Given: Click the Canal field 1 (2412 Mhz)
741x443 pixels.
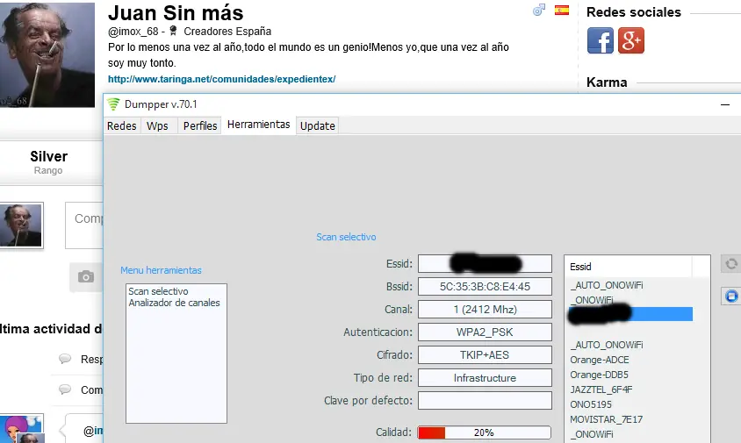Looking at the screenshot, I should 485,310.
